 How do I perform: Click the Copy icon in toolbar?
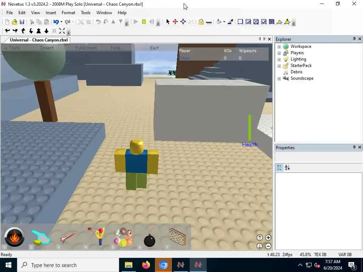pyautogui.click(x=39, y=22)
